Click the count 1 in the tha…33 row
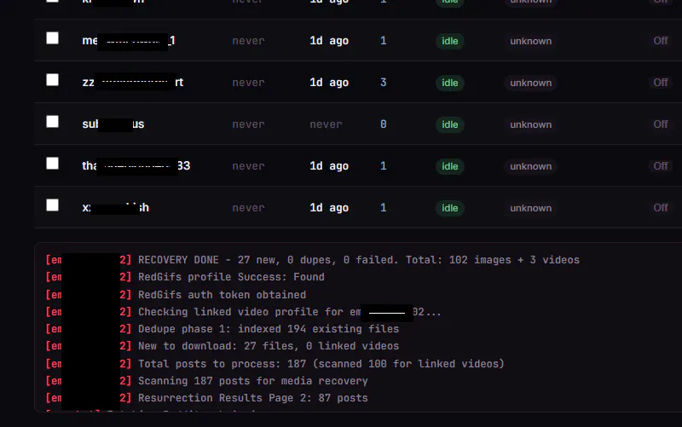Image resolution: width=682 pixels, height=427 pixels. 383,166
